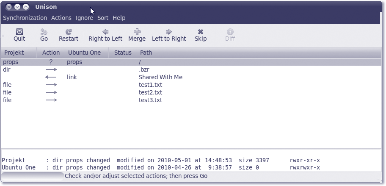Select the Shared With Me link row

[x=160, y=77]
